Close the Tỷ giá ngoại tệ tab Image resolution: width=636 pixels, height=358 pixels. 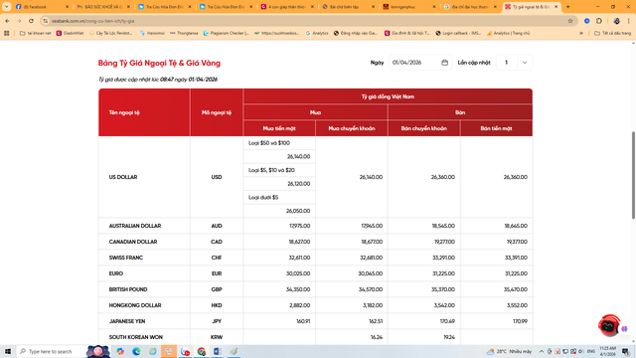pos(556,7)
